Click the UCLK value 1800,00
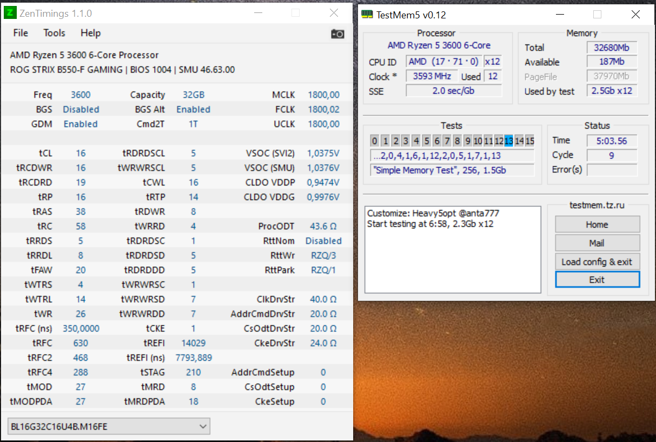 click(x=323, y=124)
